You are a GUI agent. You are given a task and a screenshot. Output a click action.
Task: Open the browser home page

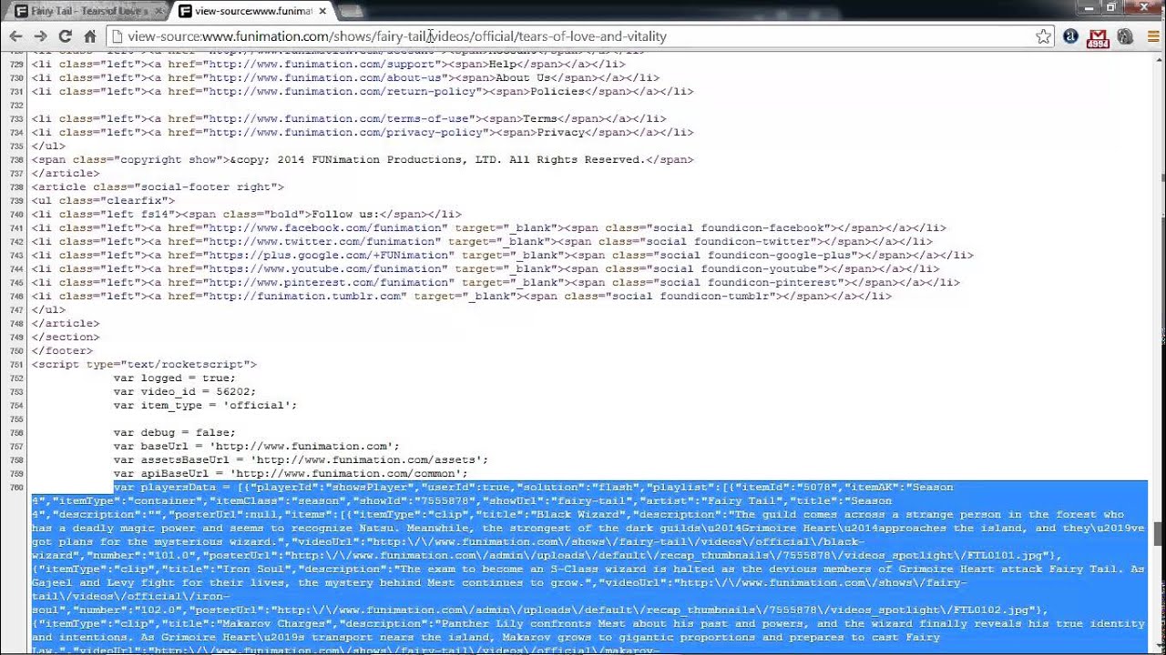click(89, 36)
